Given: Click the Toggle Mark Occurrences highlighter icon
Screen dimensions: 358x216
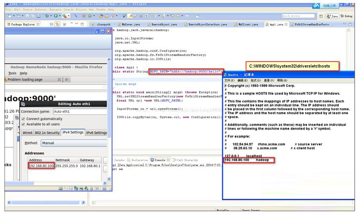Looking at the screenshot, I should (x=129, y=16).
